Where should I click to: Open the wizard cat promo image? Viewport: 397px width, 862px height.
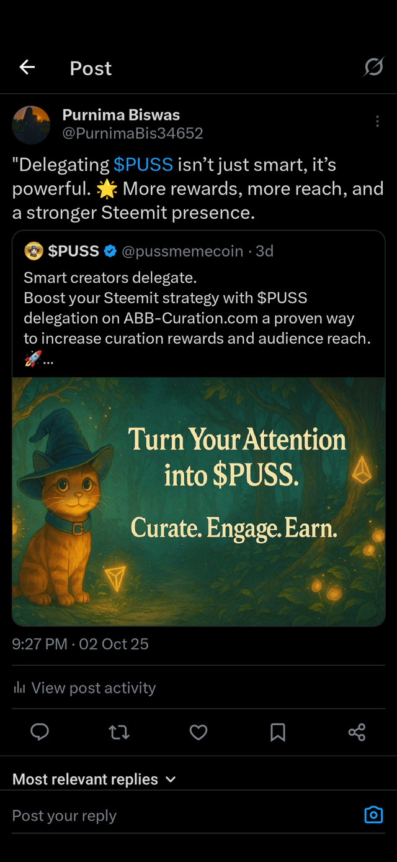198,502
